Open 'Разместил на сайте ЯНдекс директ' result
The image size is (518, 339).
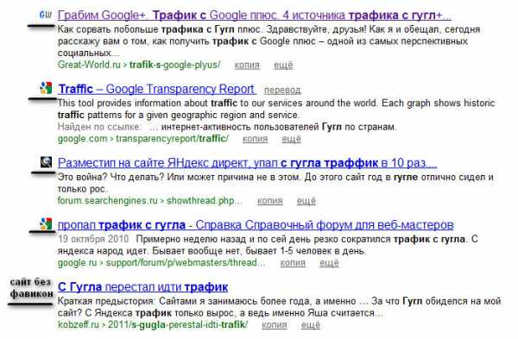click(x=247, y=163)
